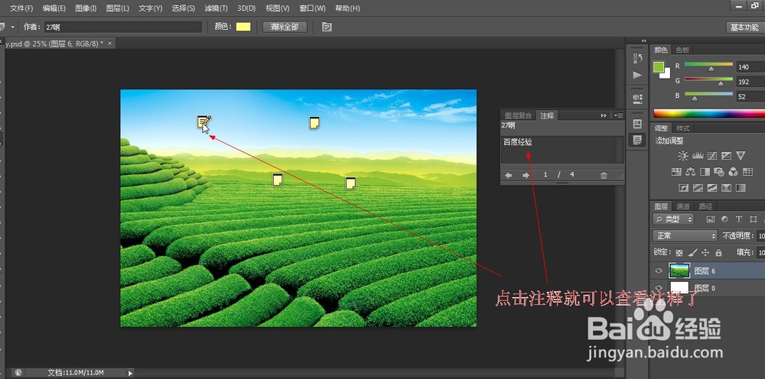Switch to the 路径 tab

[x=705, y=206]
